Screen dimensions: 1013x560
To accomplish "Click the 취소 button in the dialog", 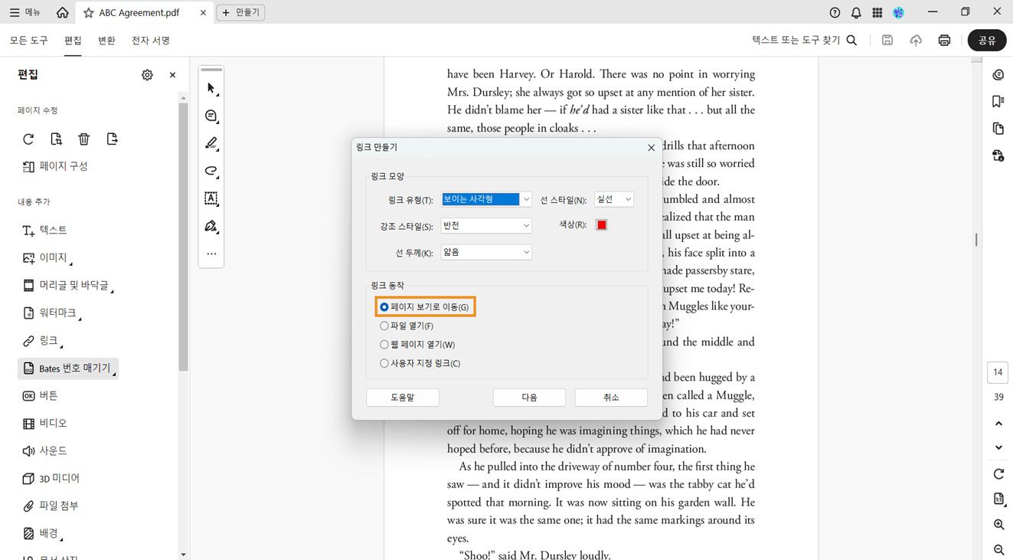I will pyautogui.click(x=611, y=398).
